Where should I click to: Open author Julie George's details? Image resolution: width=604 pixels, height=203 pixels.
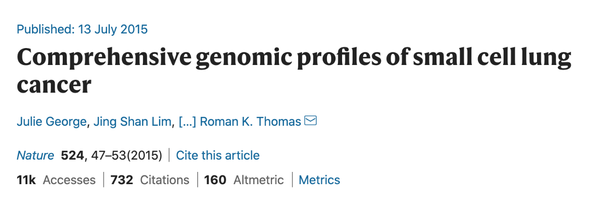[51, 122]
